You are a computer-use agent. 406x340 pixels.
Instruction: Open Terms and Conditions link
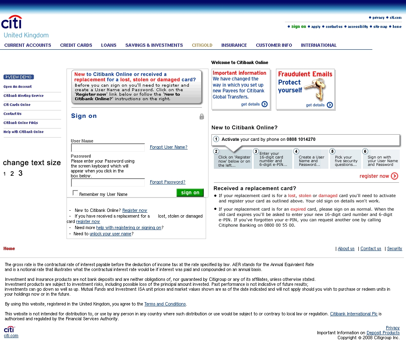165,304
